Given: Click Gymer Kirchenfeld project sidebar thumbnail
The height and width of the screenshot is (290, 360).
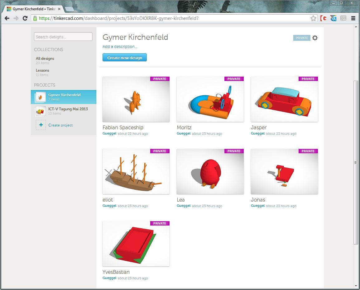Looking at the screenshot, I should 41,97.
